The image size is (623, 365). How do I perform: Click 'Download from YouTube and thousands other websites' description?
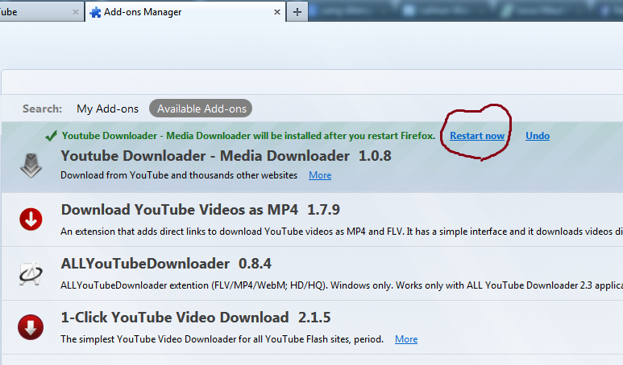pos(179,175)
